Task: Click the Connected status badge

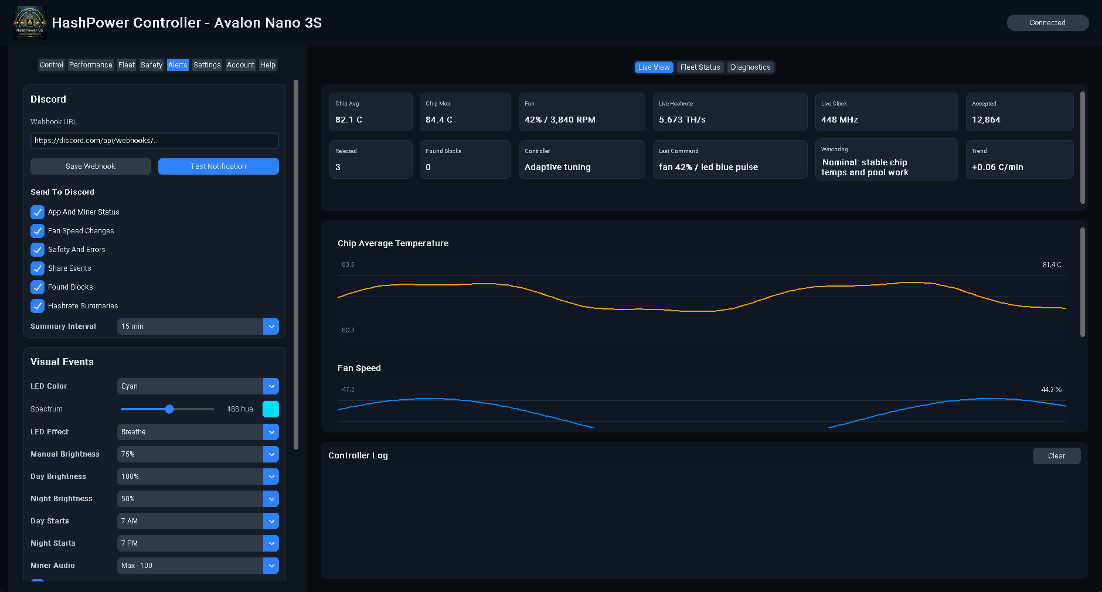Action: point(1047,23)
